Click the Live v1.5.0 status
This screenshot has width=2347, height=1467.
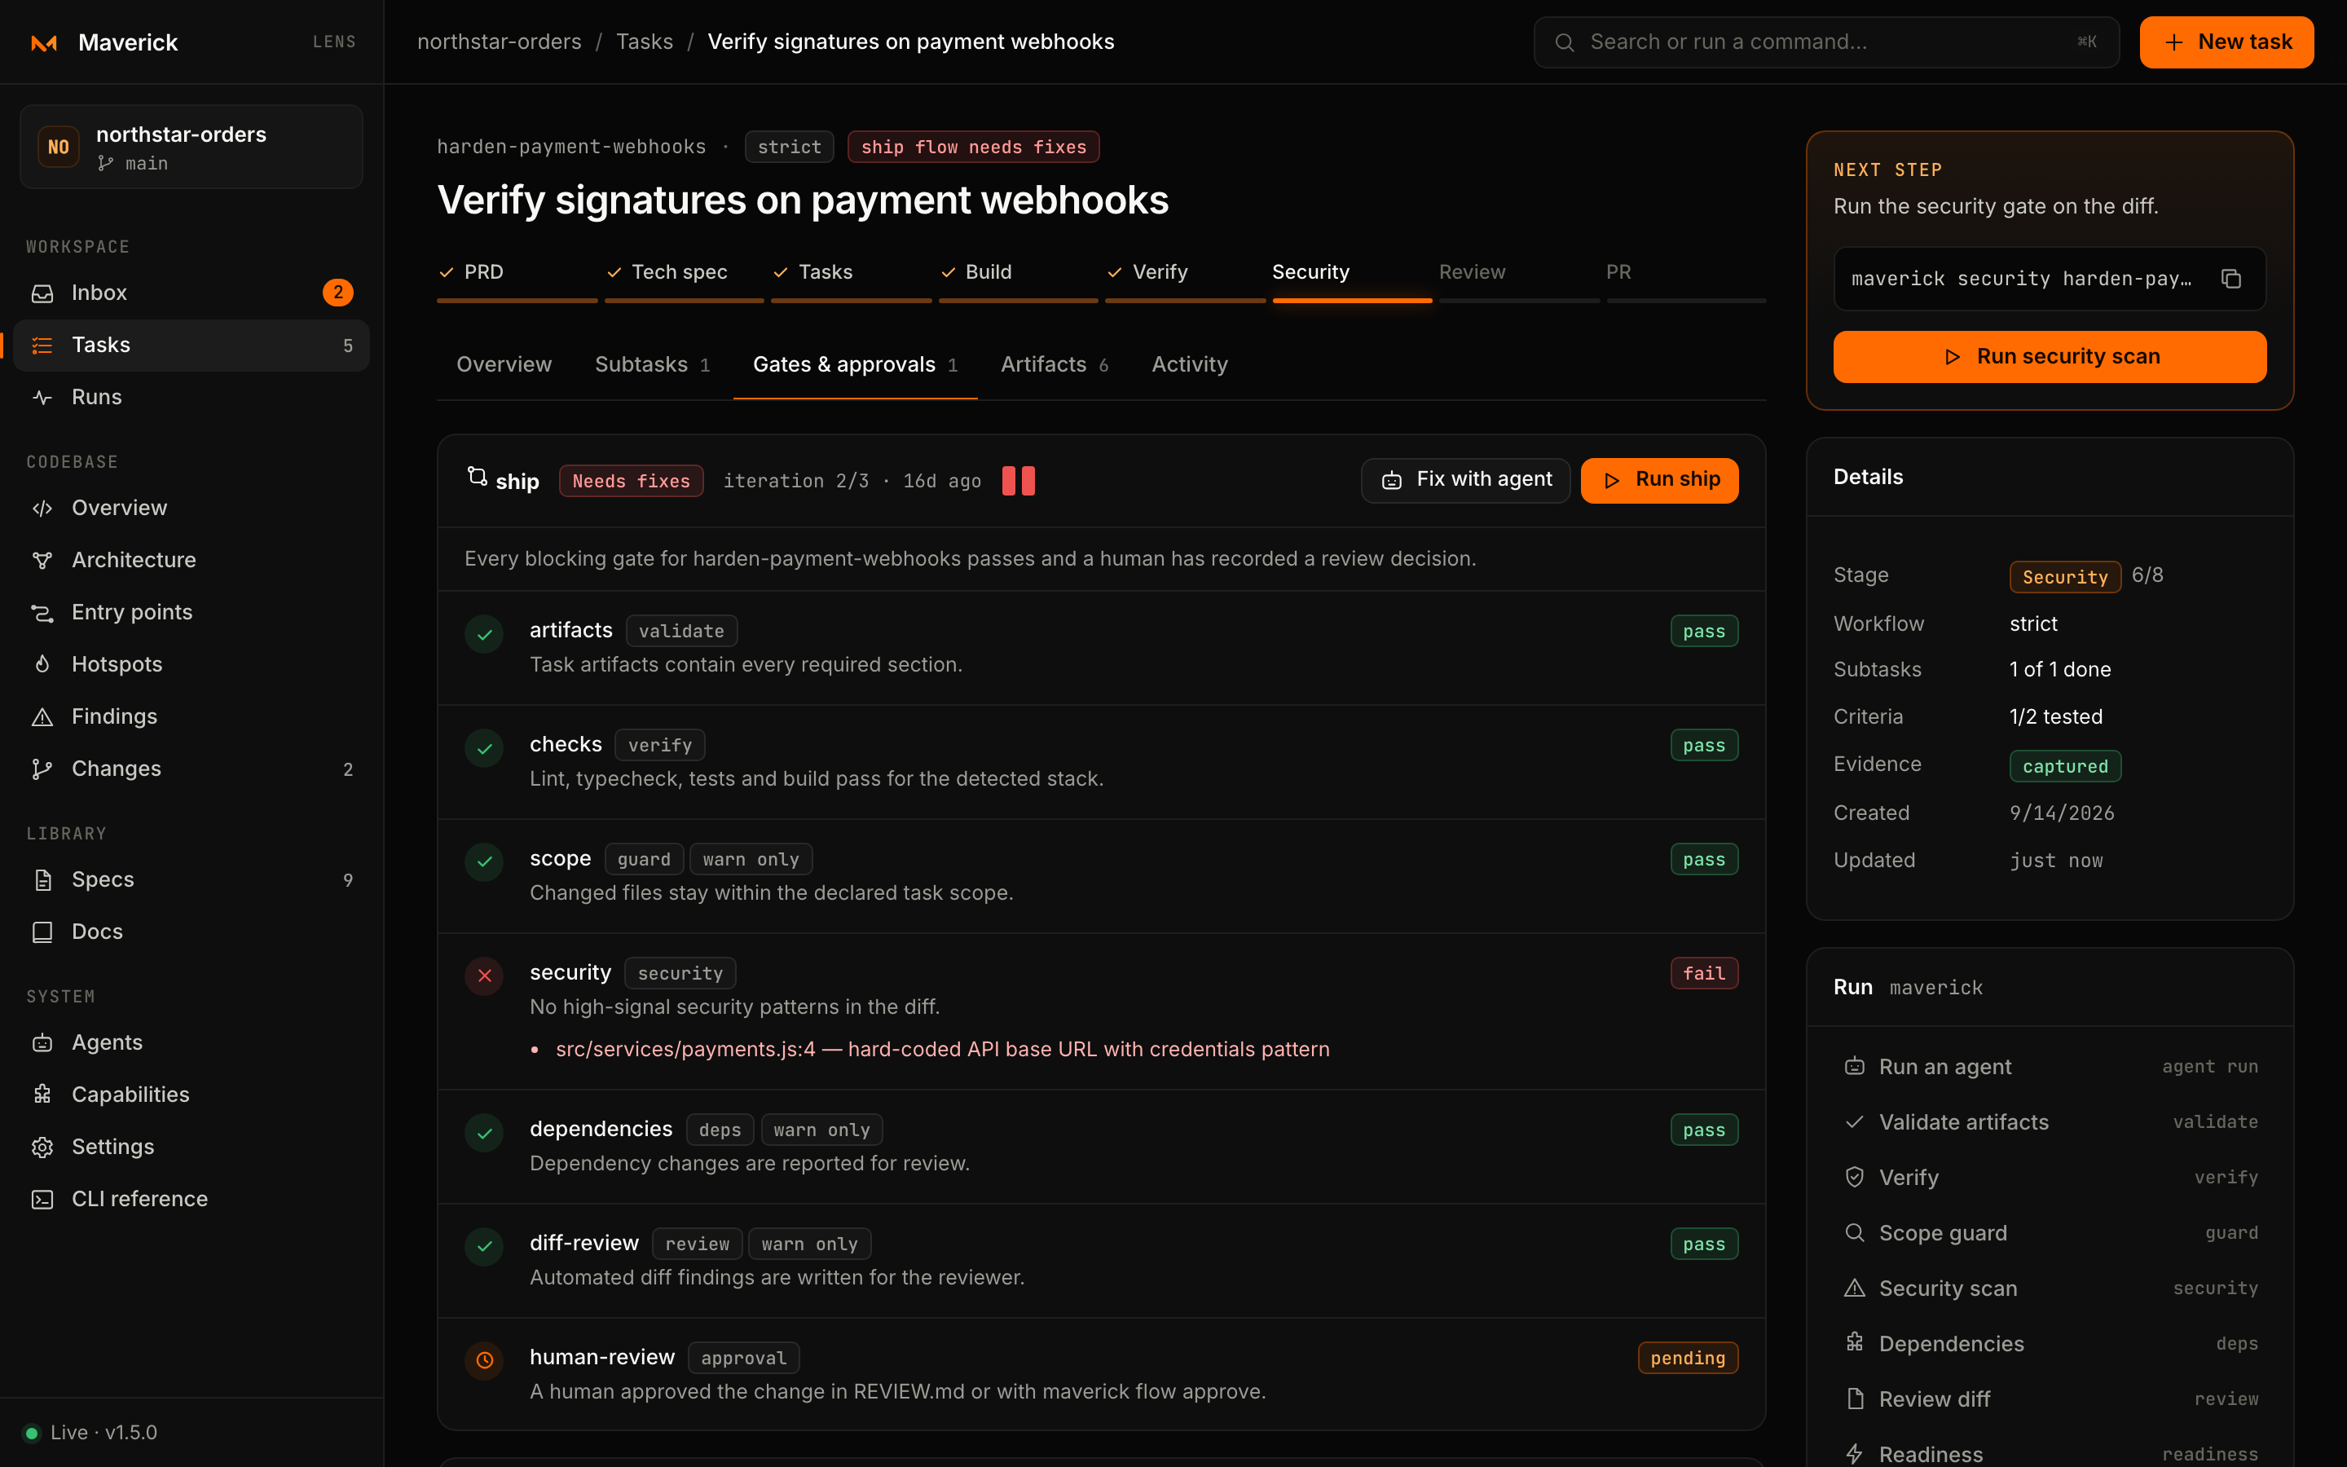coord(90,1433)
